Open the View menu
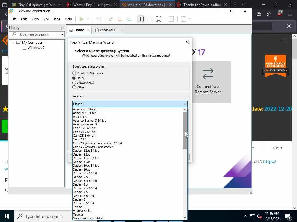The width and height of the screenshot is (297, 222). point(35,19)
